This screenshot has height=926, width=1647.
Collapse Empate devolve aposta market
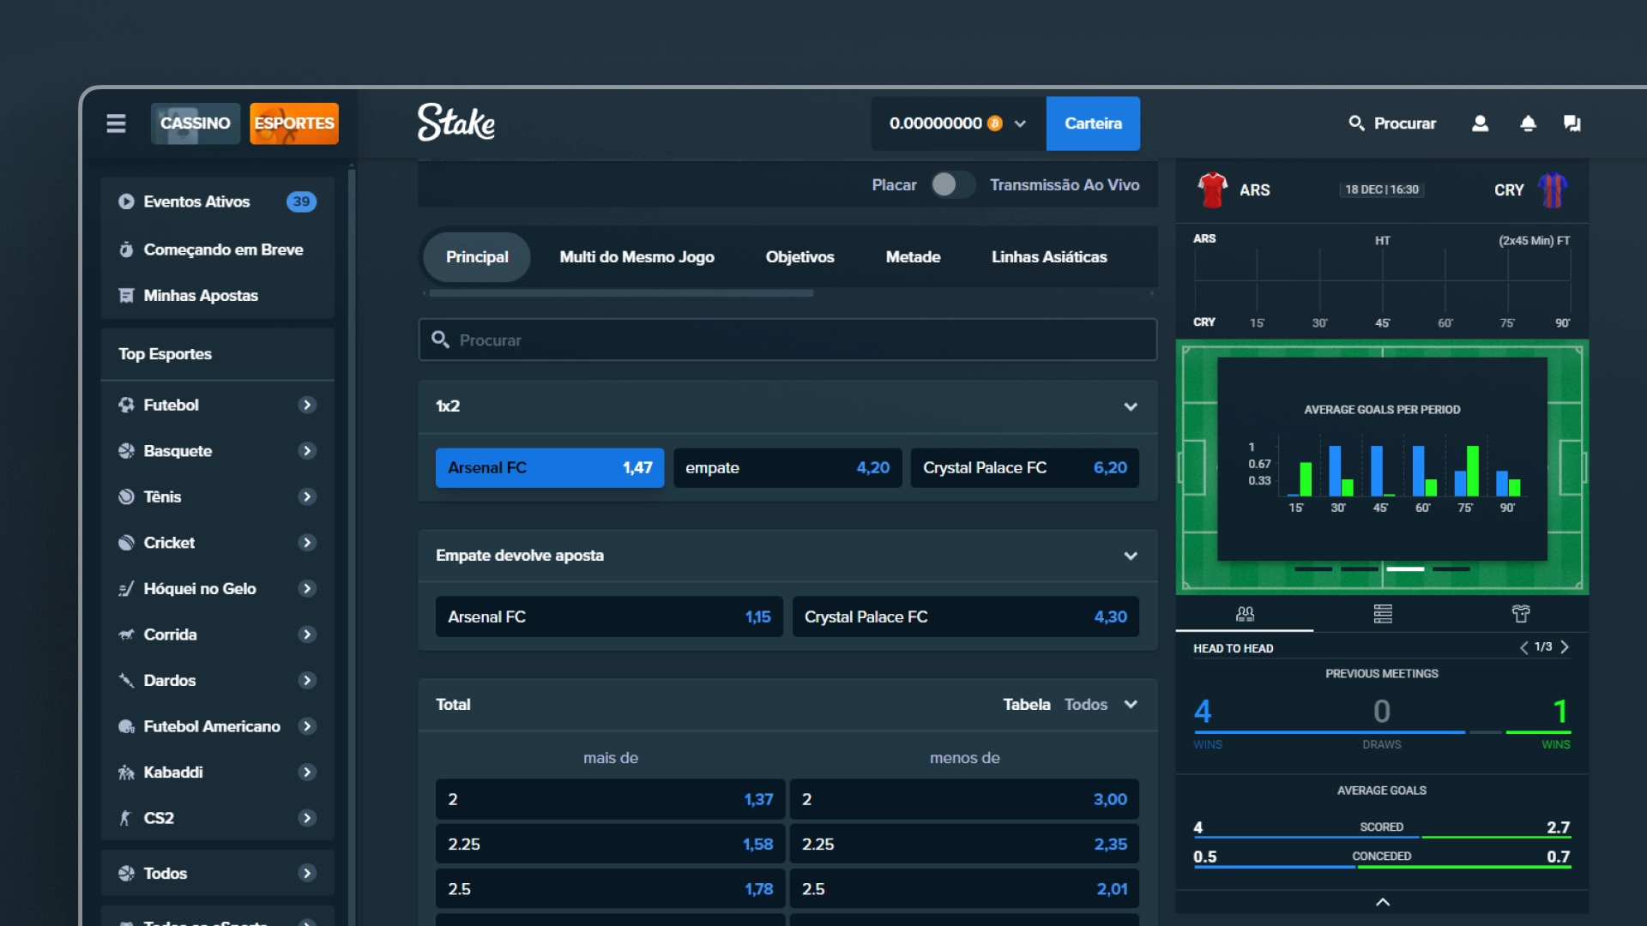(1131, 556)
